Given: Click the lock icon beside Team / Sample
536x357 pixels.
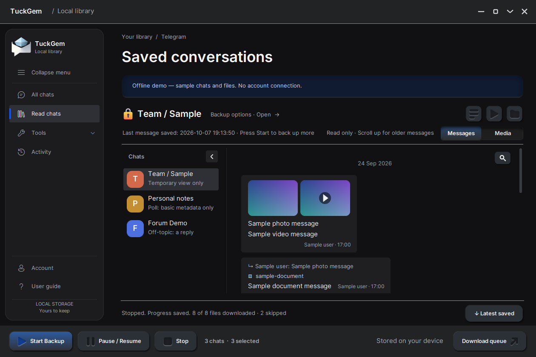Looking at the screenshot, I should 128,114.
